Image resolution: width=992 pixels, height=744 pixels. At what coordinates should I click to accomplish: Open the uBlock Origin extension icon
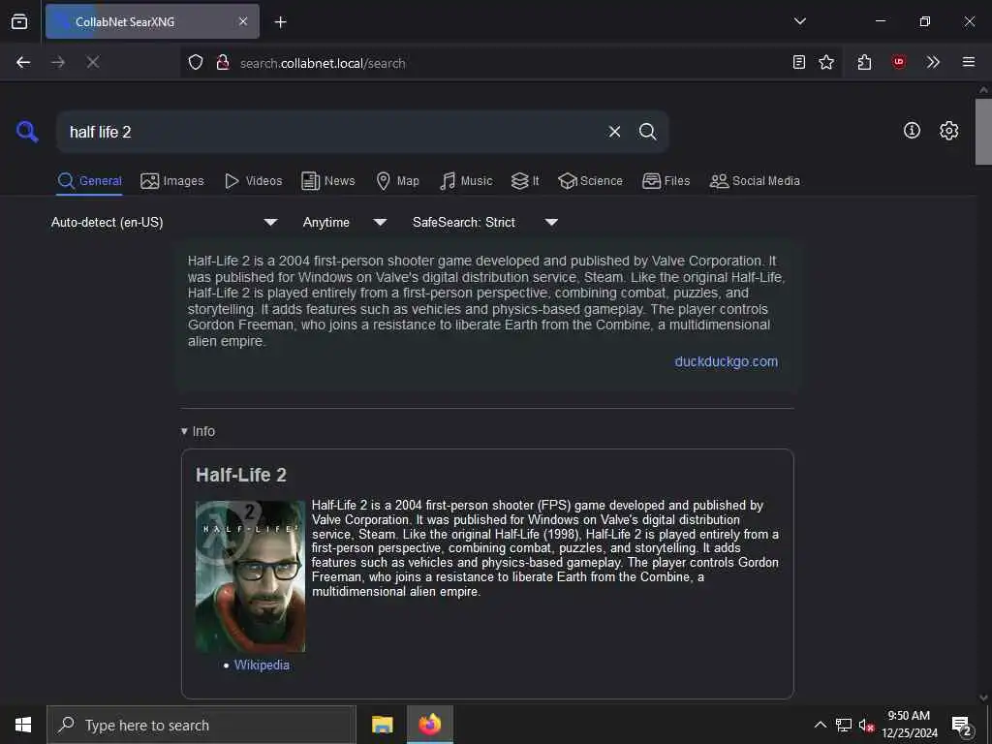coord(899,62)
